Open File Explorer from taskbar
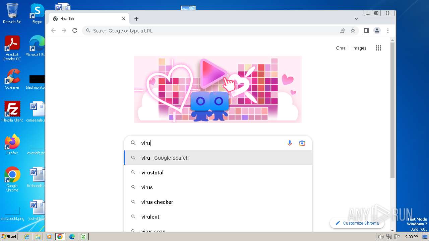429x241 pixels. coord(38,237)
